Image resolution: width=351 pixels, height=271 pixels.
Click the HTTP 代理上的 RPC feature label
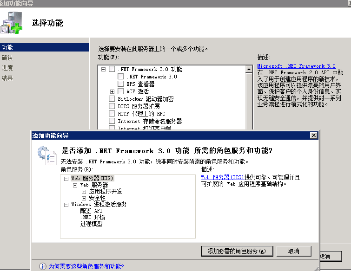point(141,114)
